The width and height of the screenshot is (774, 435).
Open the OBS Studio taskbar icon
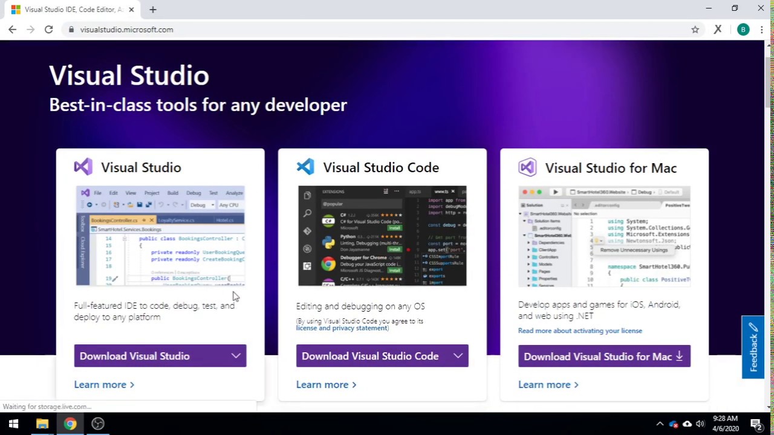(98, 424)
